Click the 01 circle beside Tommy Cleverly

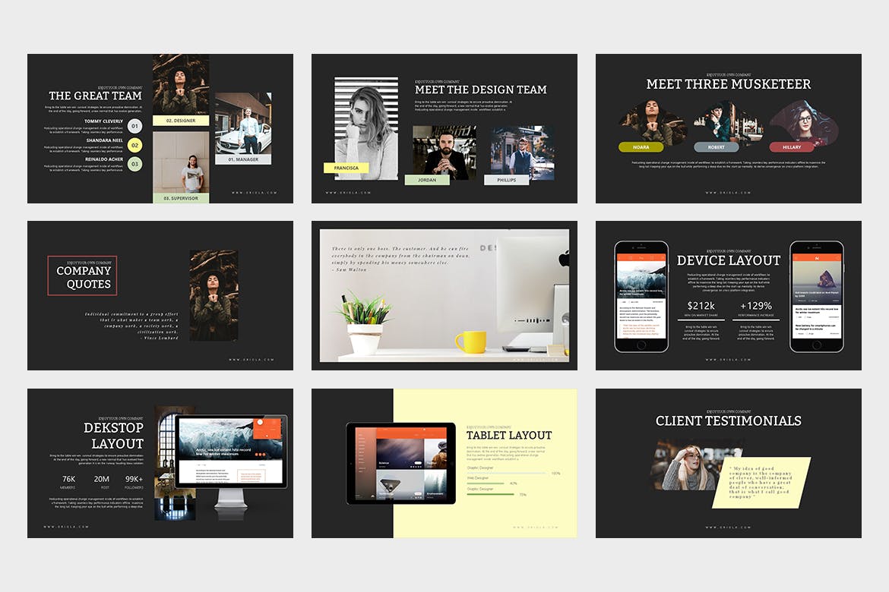coord(134,127)
